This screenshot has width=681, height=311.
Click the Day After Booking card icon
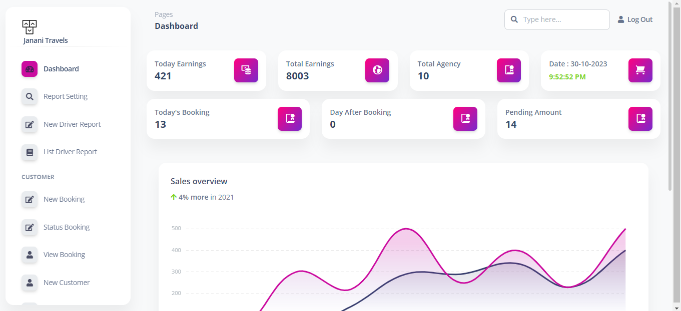(x=465, y=119)
